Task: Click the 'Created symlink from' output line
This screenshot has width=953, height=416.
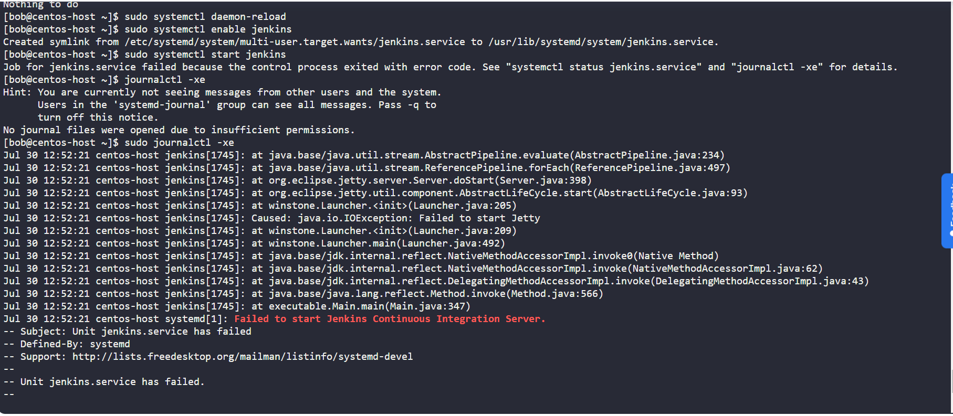Action: 360,42
